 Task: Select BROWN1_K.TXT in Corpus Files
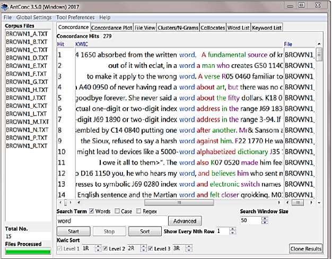27,106
